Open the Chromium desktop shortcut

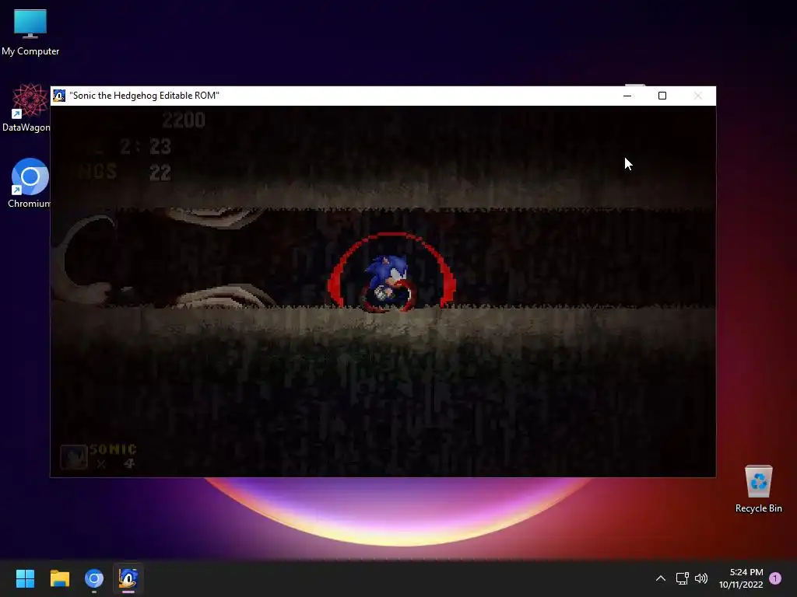(x=29, y=183)
